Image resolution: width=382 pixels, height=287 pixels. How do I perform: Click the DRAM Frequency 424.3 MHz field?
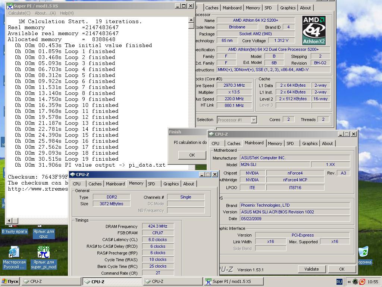(x=158, y=226)
